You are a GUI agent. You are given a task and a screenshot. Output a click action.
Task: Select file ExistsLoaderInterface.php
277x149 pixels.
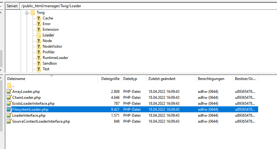(x=33, y=104)
